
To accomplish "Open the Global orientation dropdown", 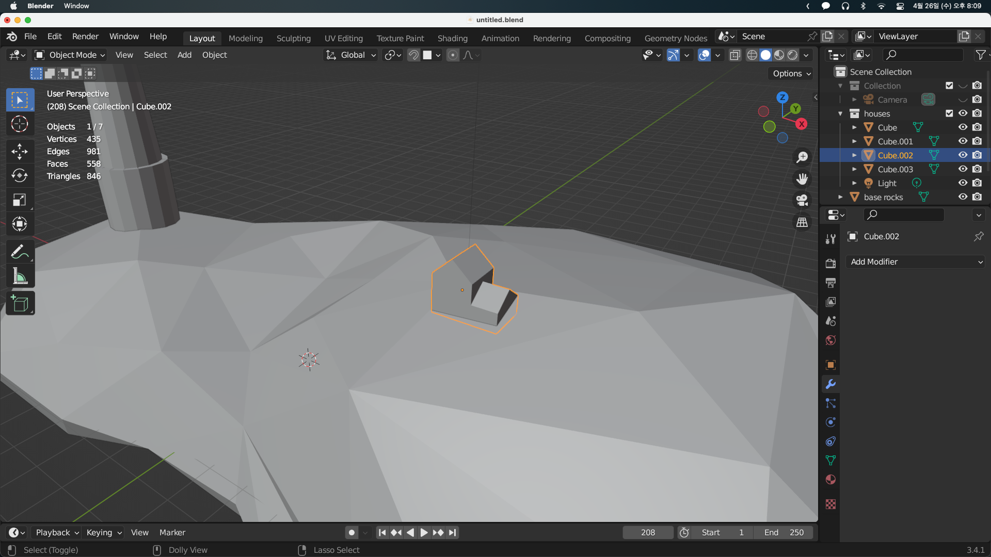I will pyautogui.click(x=351, y=55).
